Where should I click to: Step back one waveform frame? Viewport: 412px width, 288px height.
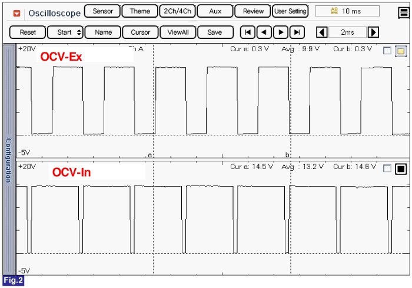coord(265,32)
